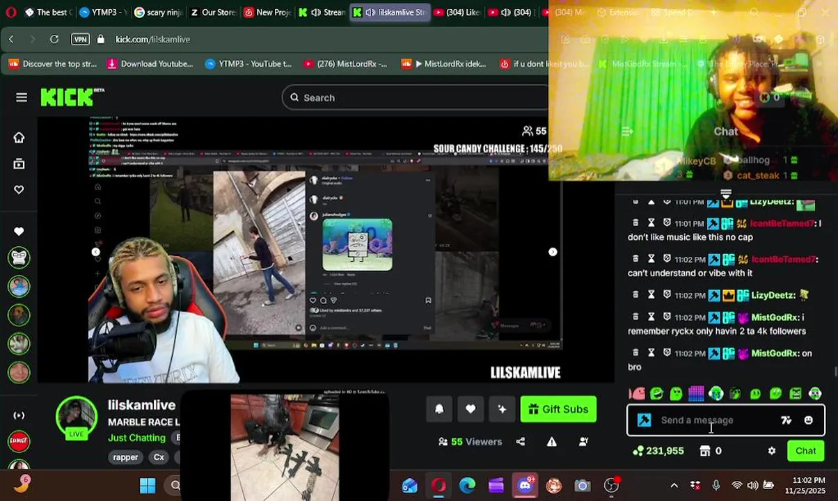Click the 231,955 channel points balance

pos(658,451)
